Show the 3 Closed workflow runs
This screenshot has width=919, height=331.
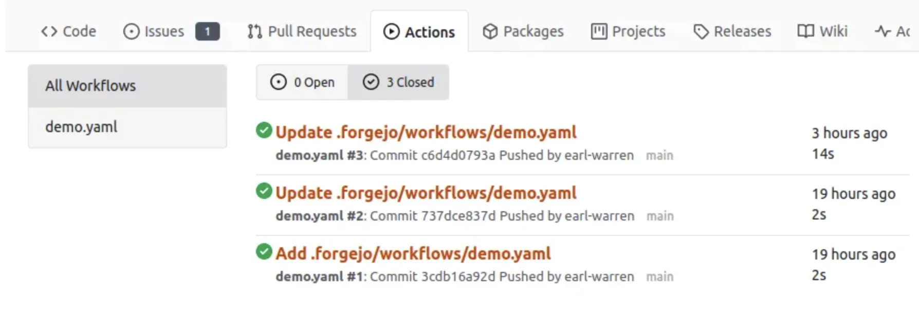pos(398,82)
